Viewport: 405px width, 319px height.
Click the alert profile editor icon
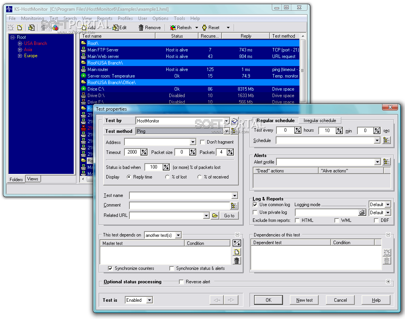coord(387,162)
